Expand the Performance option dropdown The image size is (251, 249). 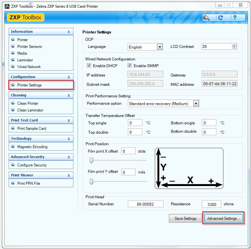(x=196, y=103)
